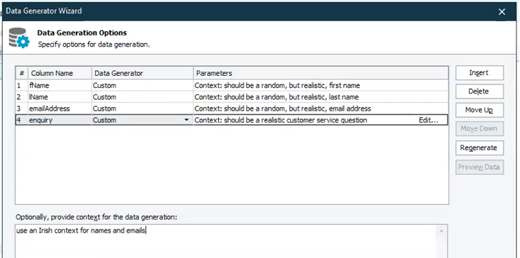
Task: Click the Custom generator cell for emailAddress
Action: [x=142, y=109]
